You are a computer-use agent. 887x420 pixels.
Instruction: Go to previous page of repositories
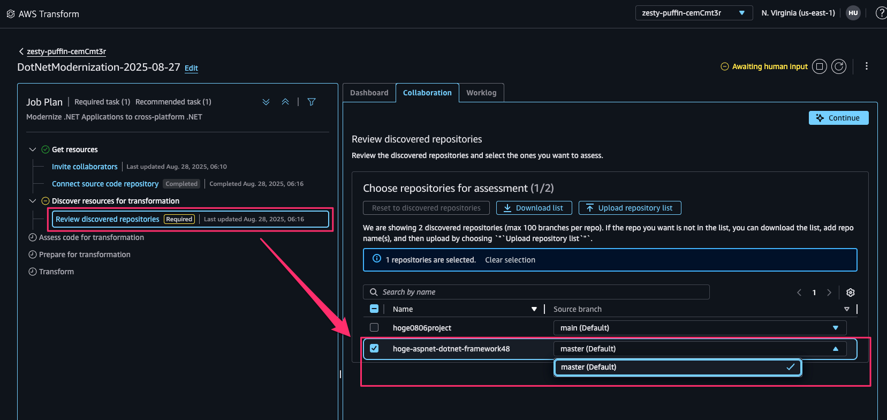click(x=799, y=292)
